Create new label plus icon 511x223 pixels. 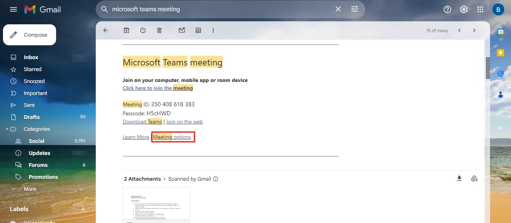coord(83,209)
